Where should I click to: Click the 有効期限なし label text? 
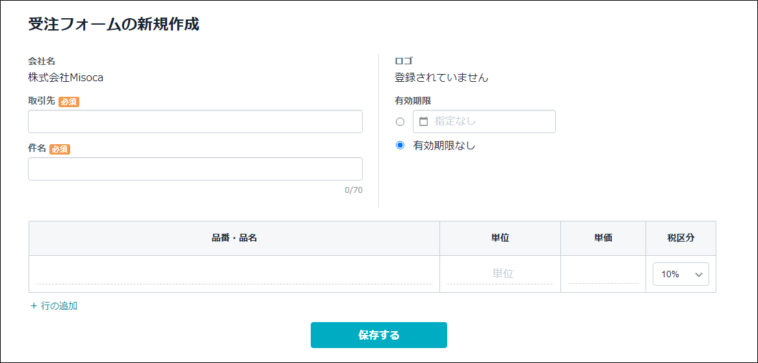point(444,145)
